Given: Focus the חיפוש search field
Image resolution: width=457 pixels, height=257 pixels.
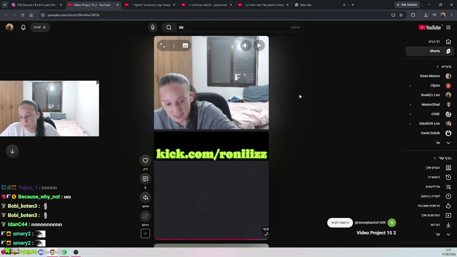Looking at the screenshot, I should coord(240,27).
